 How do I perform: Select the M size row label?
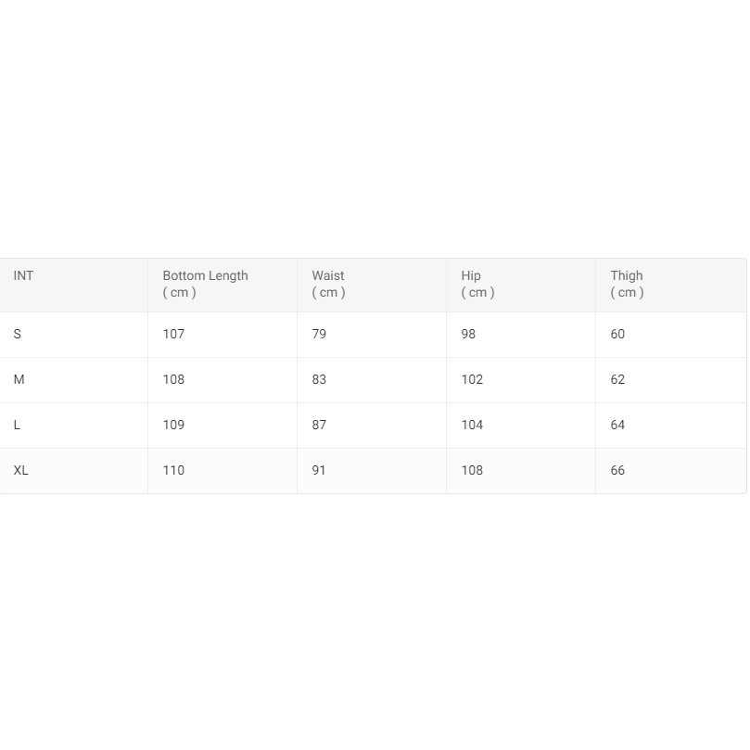(x=19, y=379)
